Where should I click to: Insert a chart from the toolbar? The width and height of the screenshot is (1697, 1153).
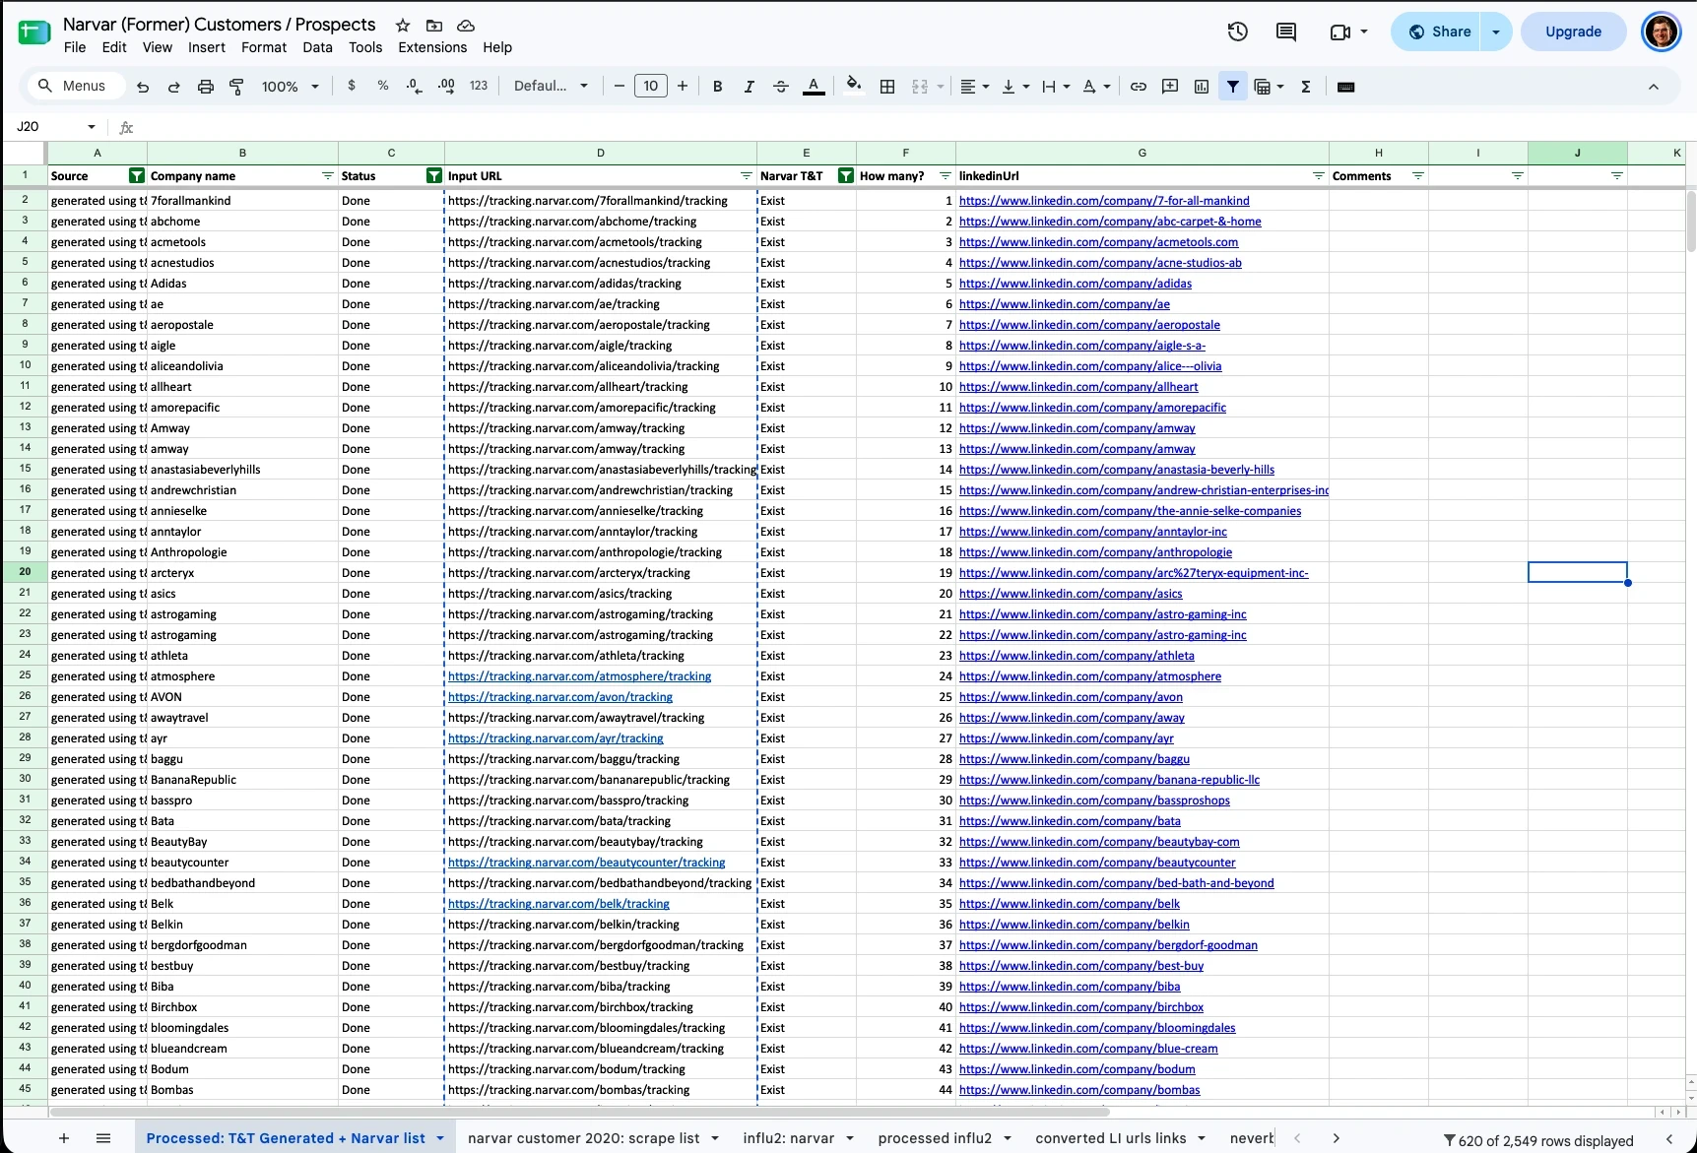1202,87
